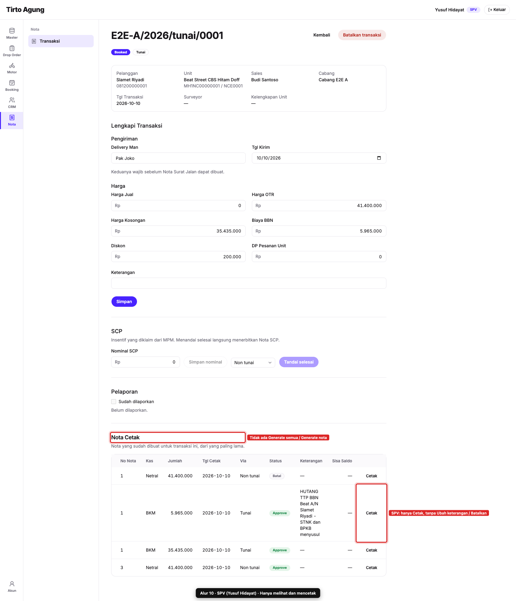The height and width of the screenshot is (601, 516).
Task: Click the Keterangan text field
Action: 248,283
